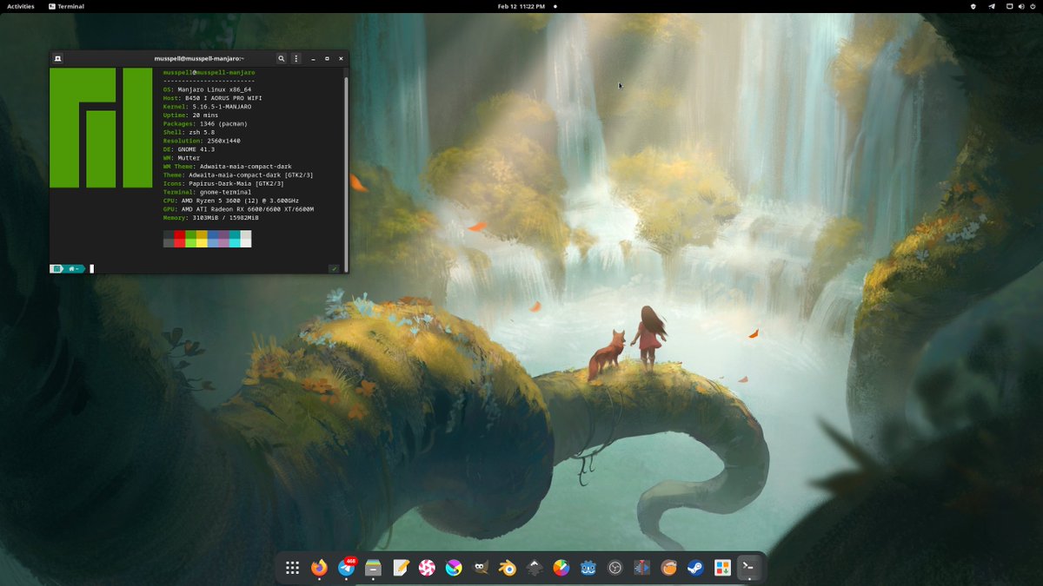
Task: Open the Feb 12 11:22 PM clock menu
Action: (x=521, y=6)
